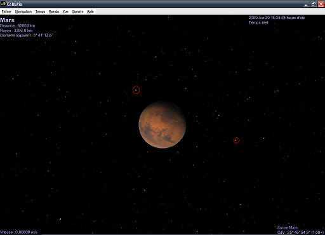Click the 'Temps réel' time rate label
Viewport: 325px width, 235px height.
tap(258, 23)
